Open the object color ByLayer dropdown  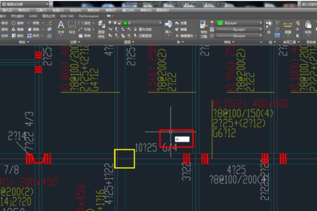tap(239, 23)
